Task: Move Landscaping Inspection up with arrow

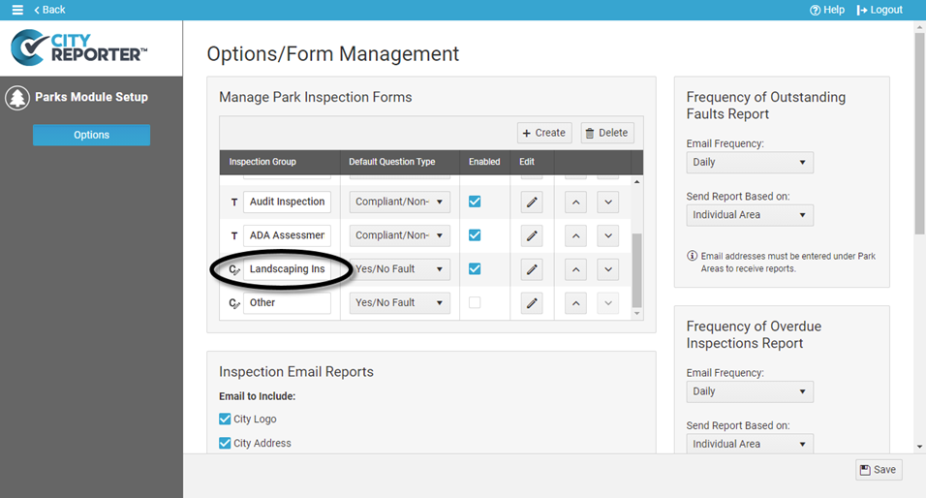Action: click(575, 269)
